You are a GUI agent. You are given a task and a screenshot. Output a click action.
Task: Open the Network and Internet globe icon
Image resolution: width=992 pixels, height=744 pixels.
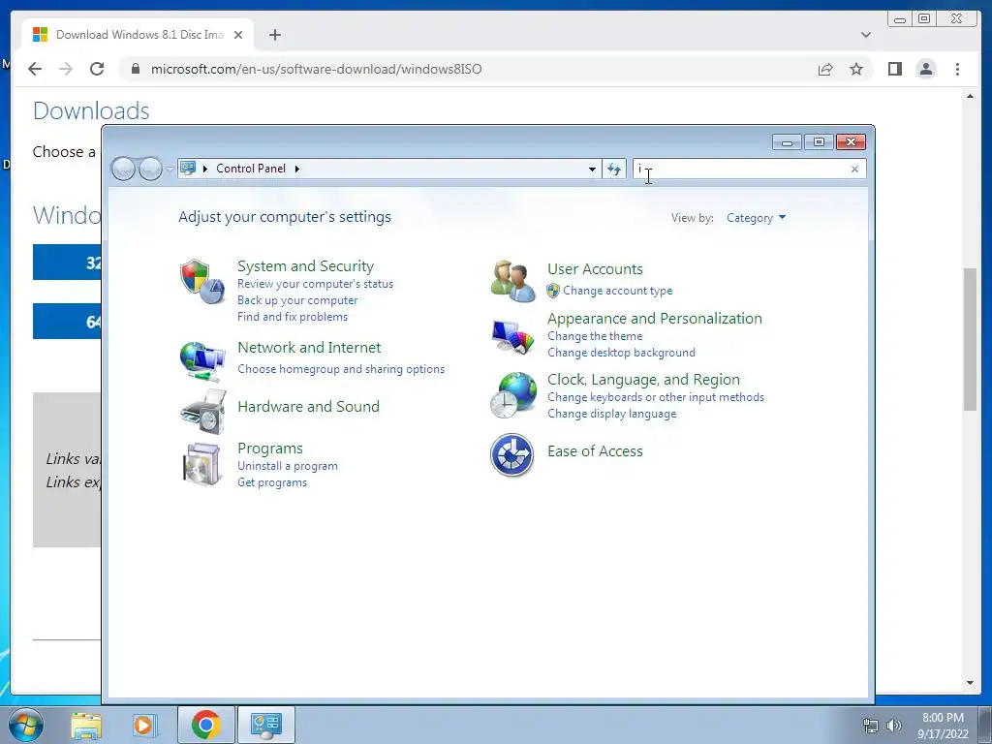201,360
